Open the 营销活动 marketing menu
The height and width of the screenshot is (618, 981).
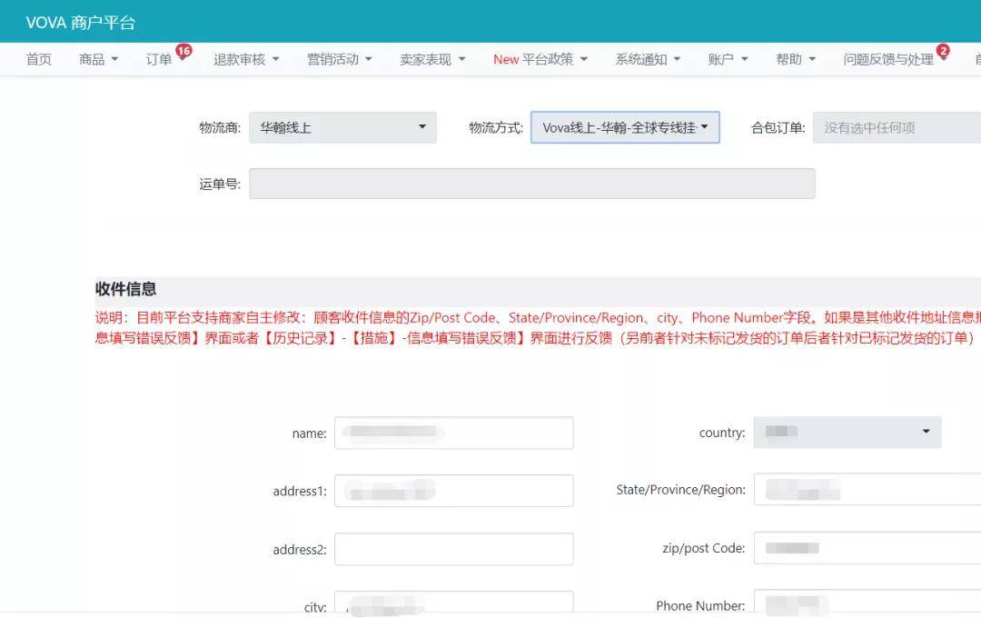click(339, 59)
